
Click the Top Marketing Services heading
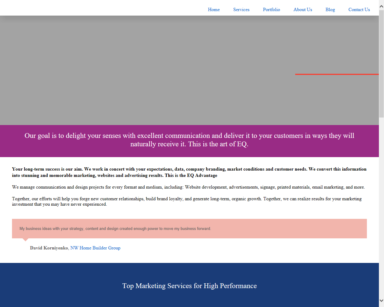189,286
